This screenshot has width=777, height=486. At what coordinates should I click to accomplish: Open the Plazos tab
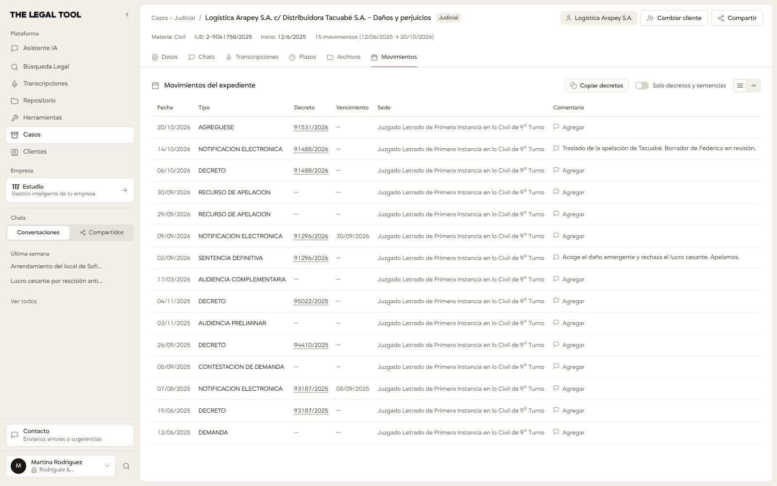303,57
